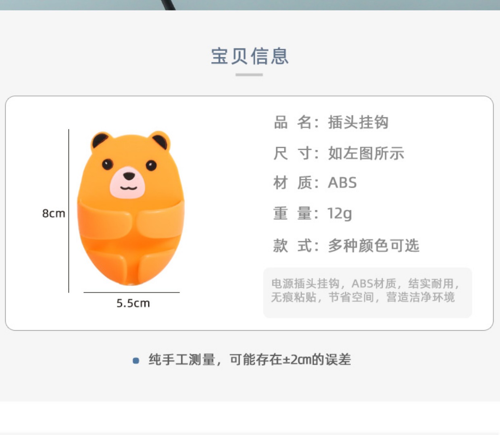Click the 重 量 field label
The height and width of the screenshot is (435, 500).
click(x=296, y=213)
